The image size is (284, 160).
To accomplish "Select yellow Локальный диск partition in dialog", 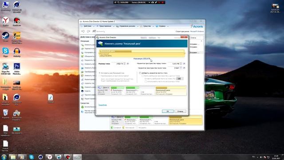I will [x=170, y=91].
